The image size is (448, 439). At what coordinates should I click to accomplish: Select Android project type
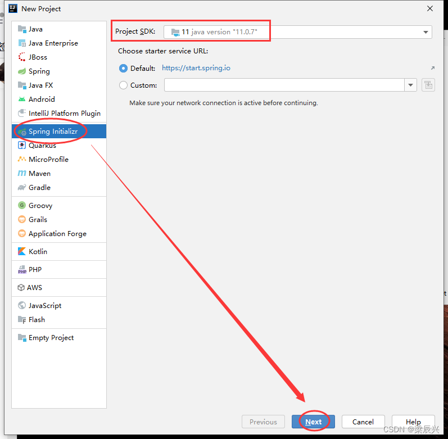(x=59, y=99)
